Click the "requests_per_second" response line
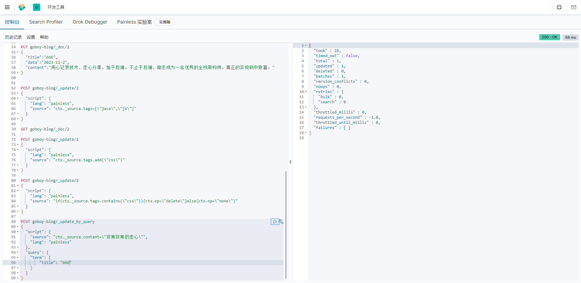 [x=347, y=117]
